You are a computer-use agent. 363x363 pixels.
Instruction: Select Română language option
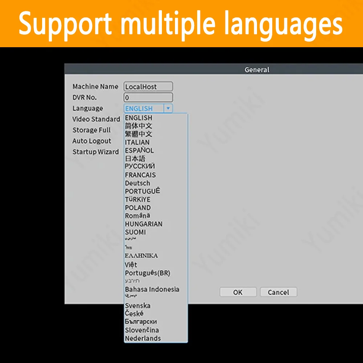138,216
